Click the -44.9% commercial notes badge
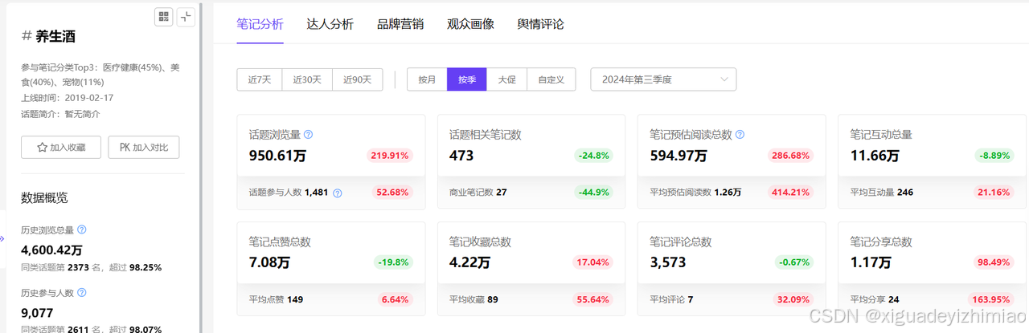The height and width of the screenshot is (333, 1029). tap(593, 193)
